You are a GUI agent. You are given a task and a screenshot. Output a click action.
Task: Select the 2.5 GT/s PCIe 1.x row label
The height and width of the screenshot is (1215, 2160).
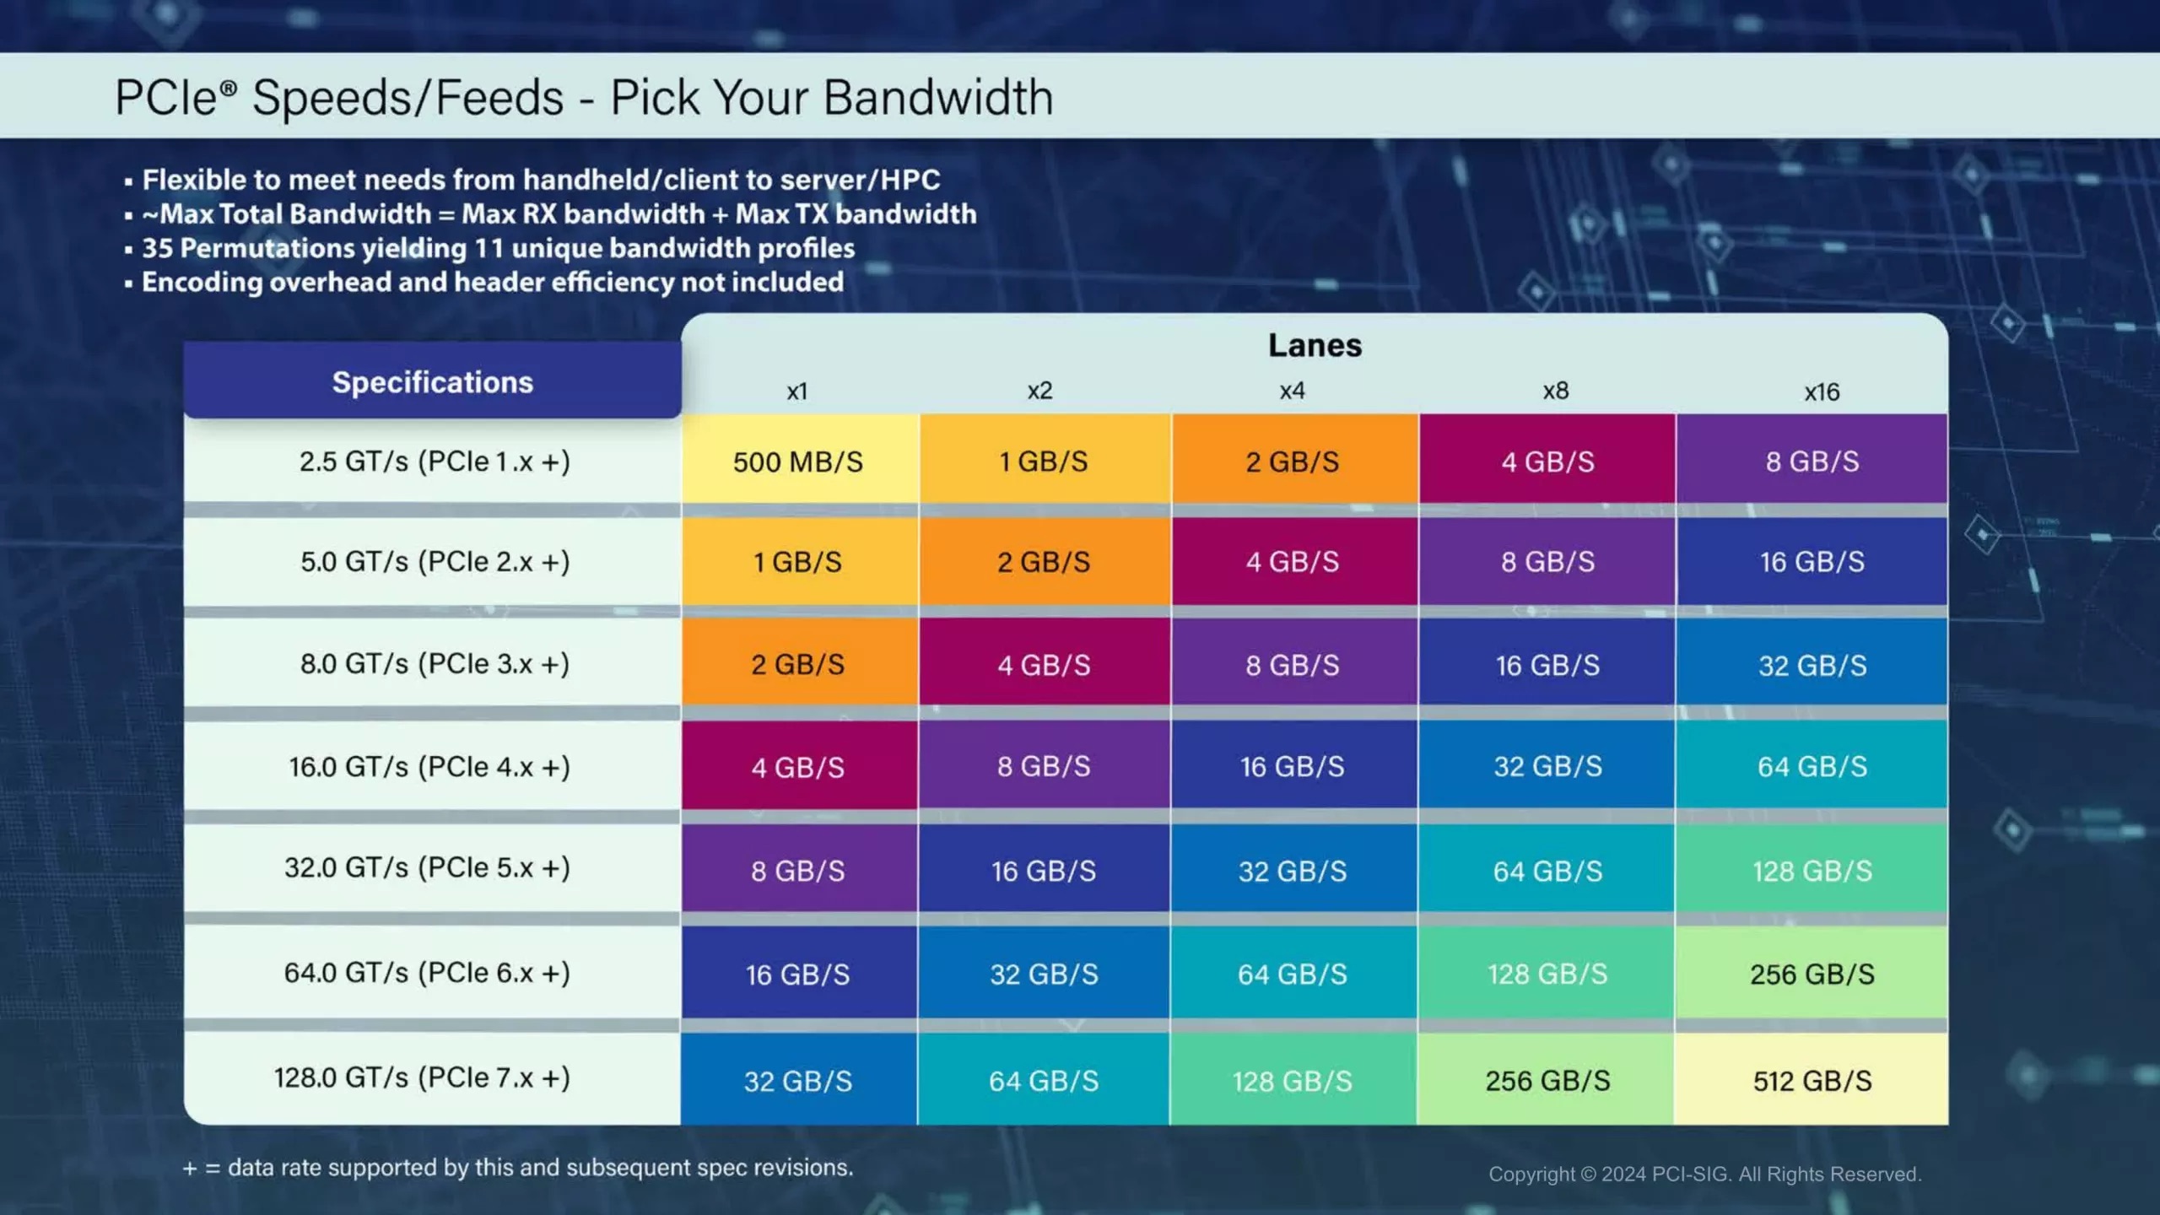click(432, 460)
